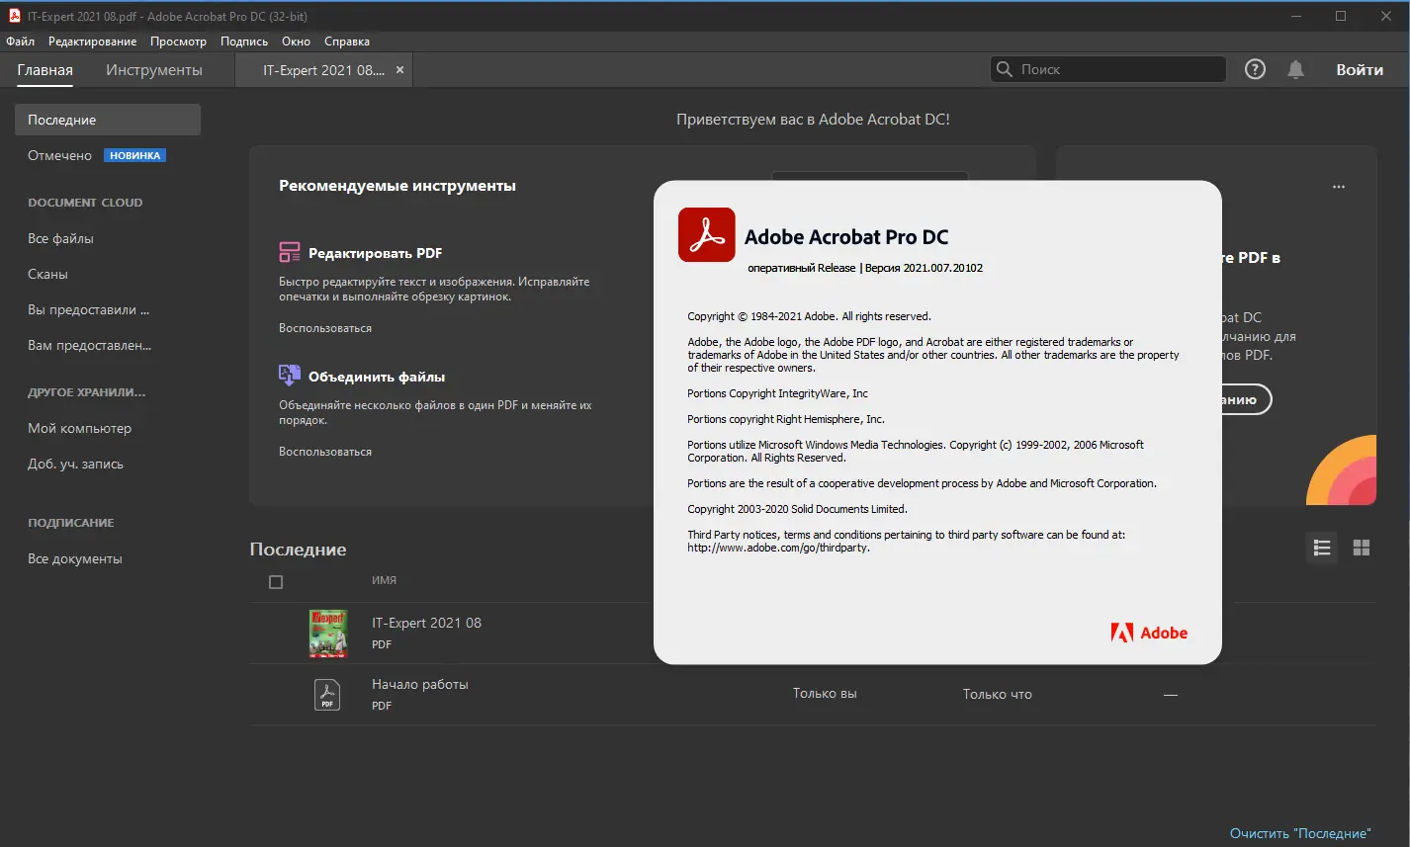Click the PDF icon beside Начало работы

click(x=326, y=694)
